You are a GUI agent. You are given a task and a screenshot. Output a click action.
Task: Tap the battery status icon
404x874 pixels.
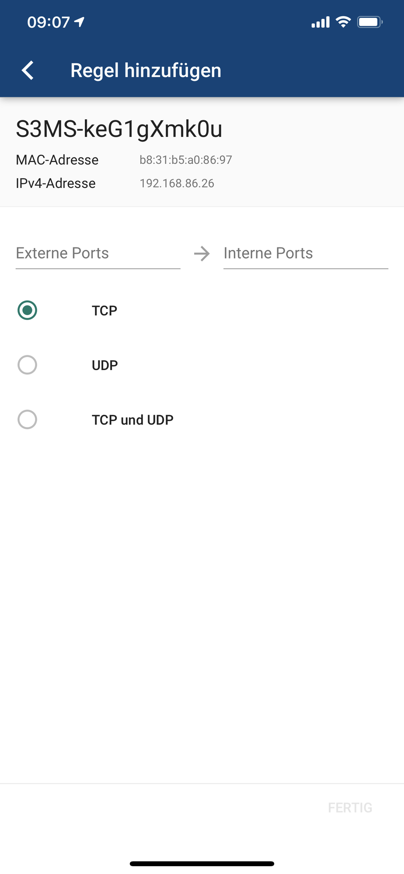point(370,22)
